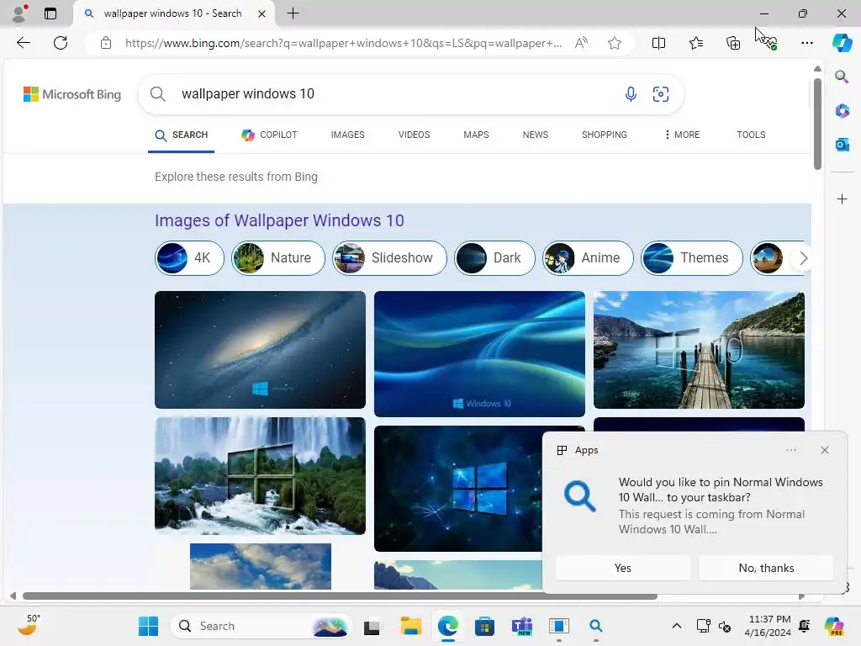Open the blue waves Windows 10 thumbnail
The height and width of the screenshot is (646, 861).
click(x=479, y=354)
